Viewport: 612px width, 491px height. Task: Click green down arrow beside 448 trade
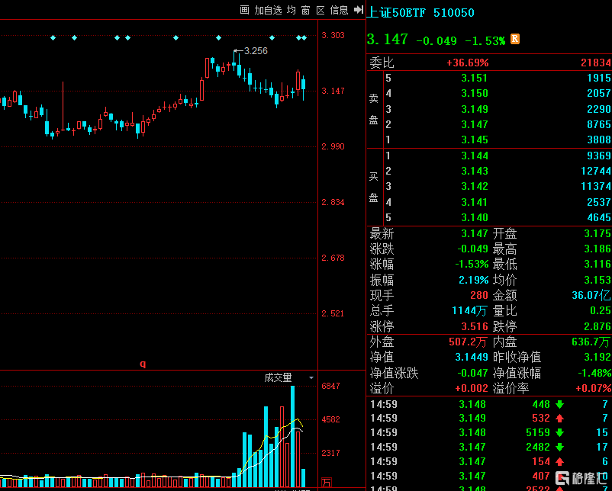[x=559, y=404]
